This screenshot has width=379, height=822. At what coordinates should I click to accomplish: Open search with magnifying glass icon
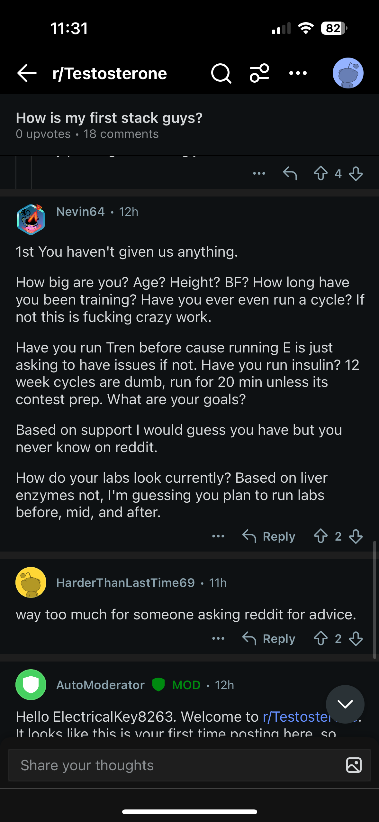(221, 73)
